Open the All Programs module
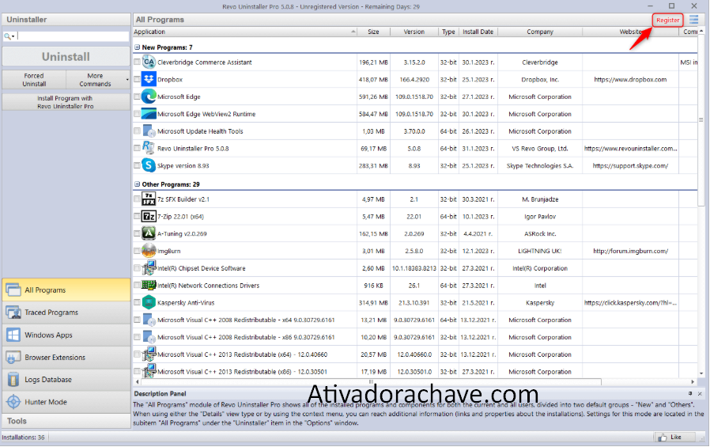The image size is (710, 447). pos(66,290)
